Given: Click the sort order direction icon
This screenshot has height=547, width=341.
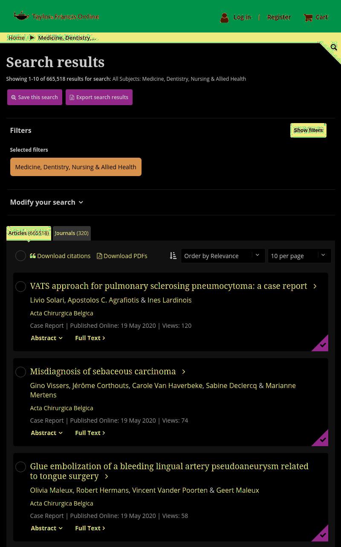Looking at the screenshot, I should 173,256.
